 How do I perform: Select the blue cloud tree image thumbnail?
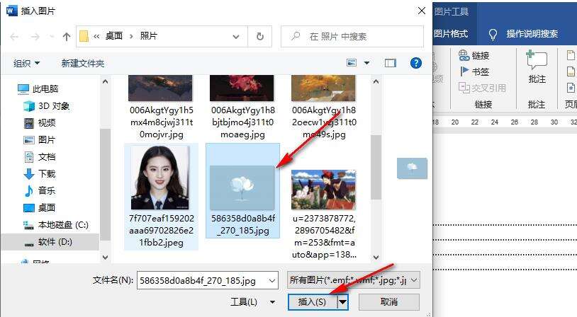click(242, 188)
